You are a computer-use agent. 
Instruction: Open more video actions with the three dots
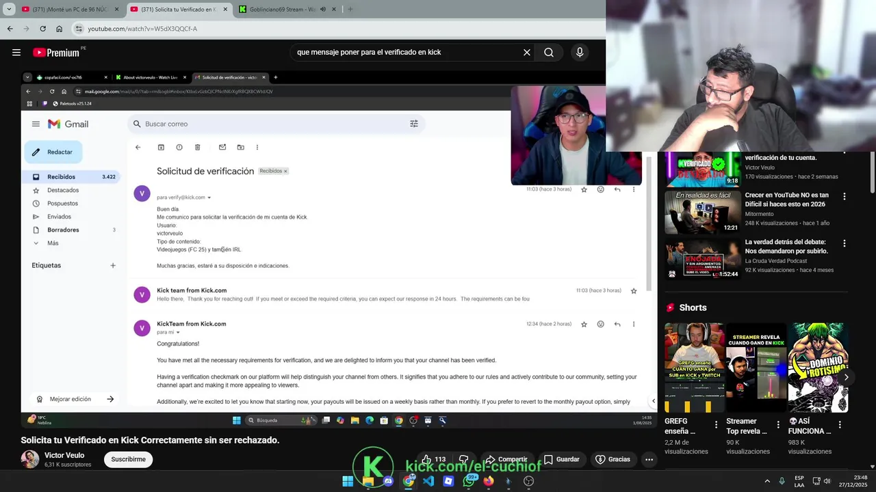click(x=649, y=459)
